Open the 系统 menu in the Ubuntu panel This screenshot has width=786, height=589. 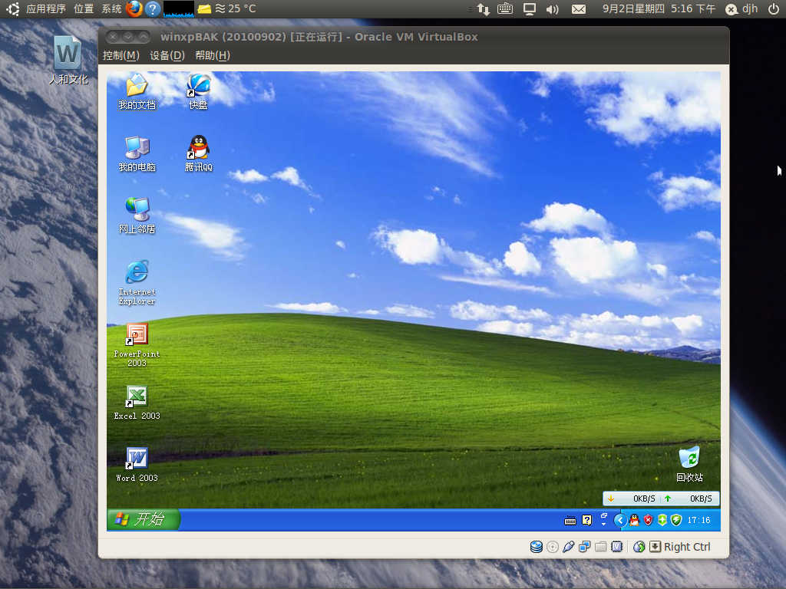click(111, 8)
